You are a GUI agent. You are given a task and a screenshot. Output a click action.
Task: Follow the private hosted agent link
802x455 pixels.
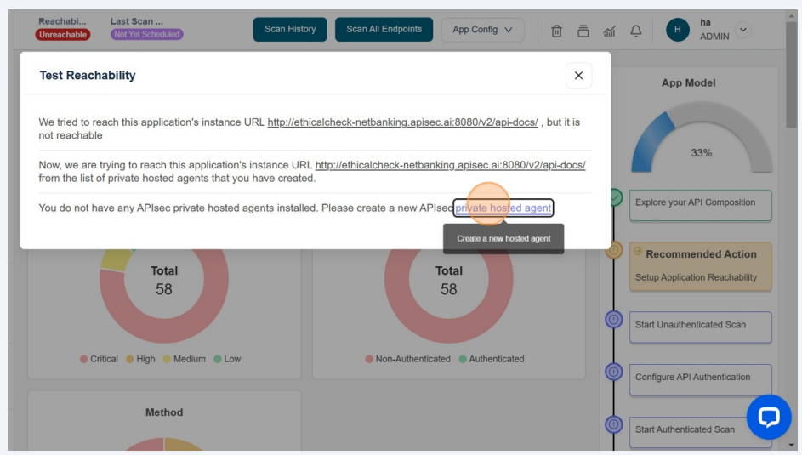pos(503,208)
